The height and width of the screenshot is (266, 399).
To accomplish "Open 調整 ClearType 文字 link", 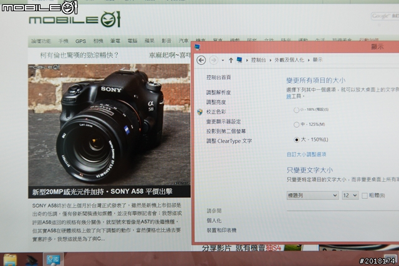I will pyautogui.click(x=229, y=141).
